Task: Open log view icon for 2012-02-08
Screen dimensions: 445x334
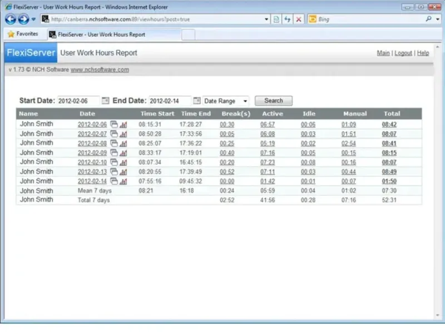Action: (x=114, y=143)
